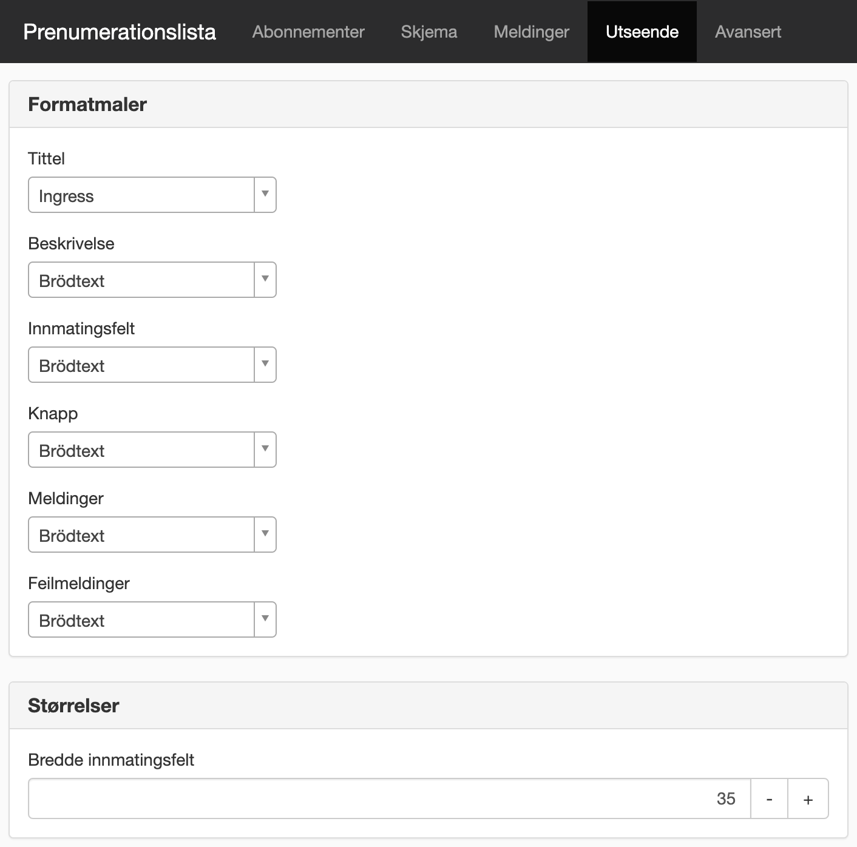Viewport: 857px width, 847px height.
Task: Open the Beskrivelse format dropdown
Action: tap(152, 280)
